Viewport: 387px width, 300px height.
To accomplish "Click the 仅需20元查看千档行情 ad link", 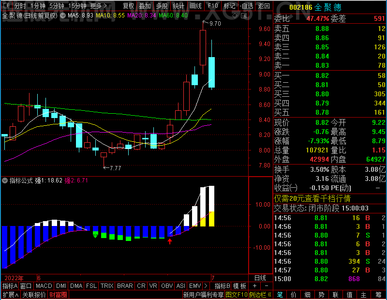I will point(312,198).
